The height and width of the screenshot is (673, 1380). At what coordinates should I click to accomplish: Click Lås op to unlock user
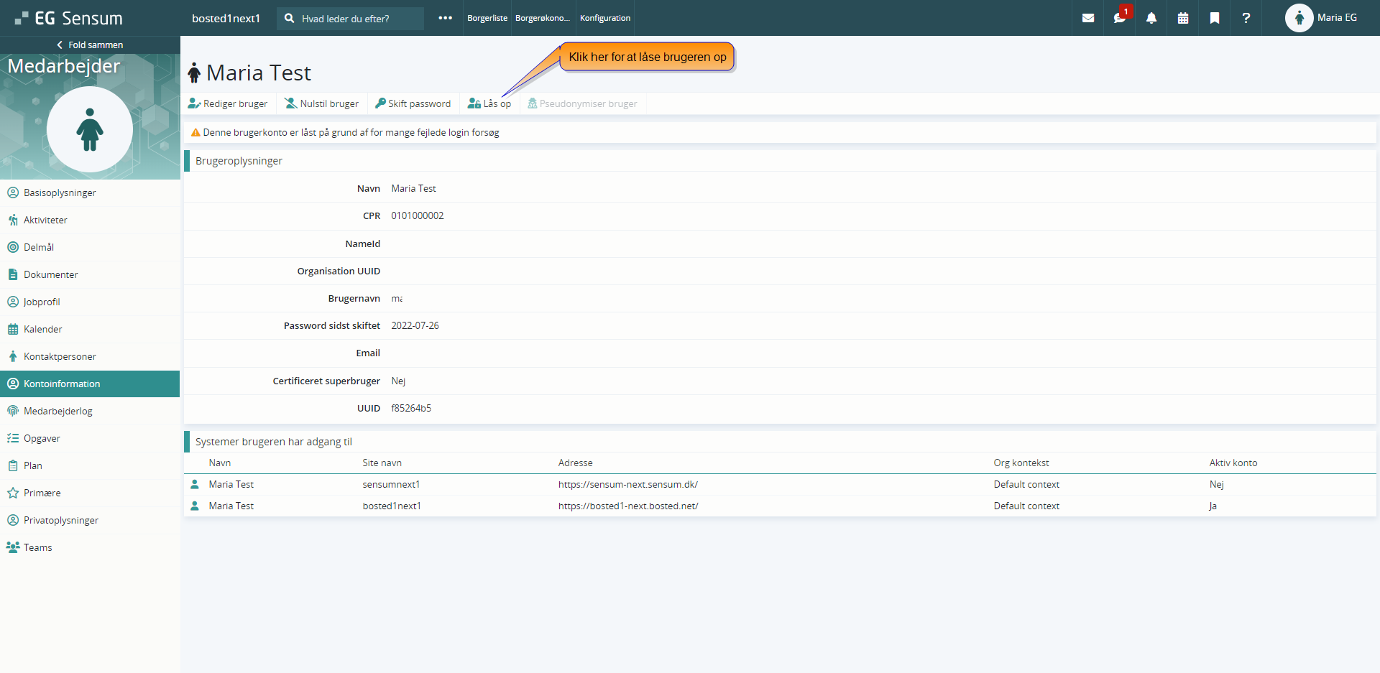point(489,103)
